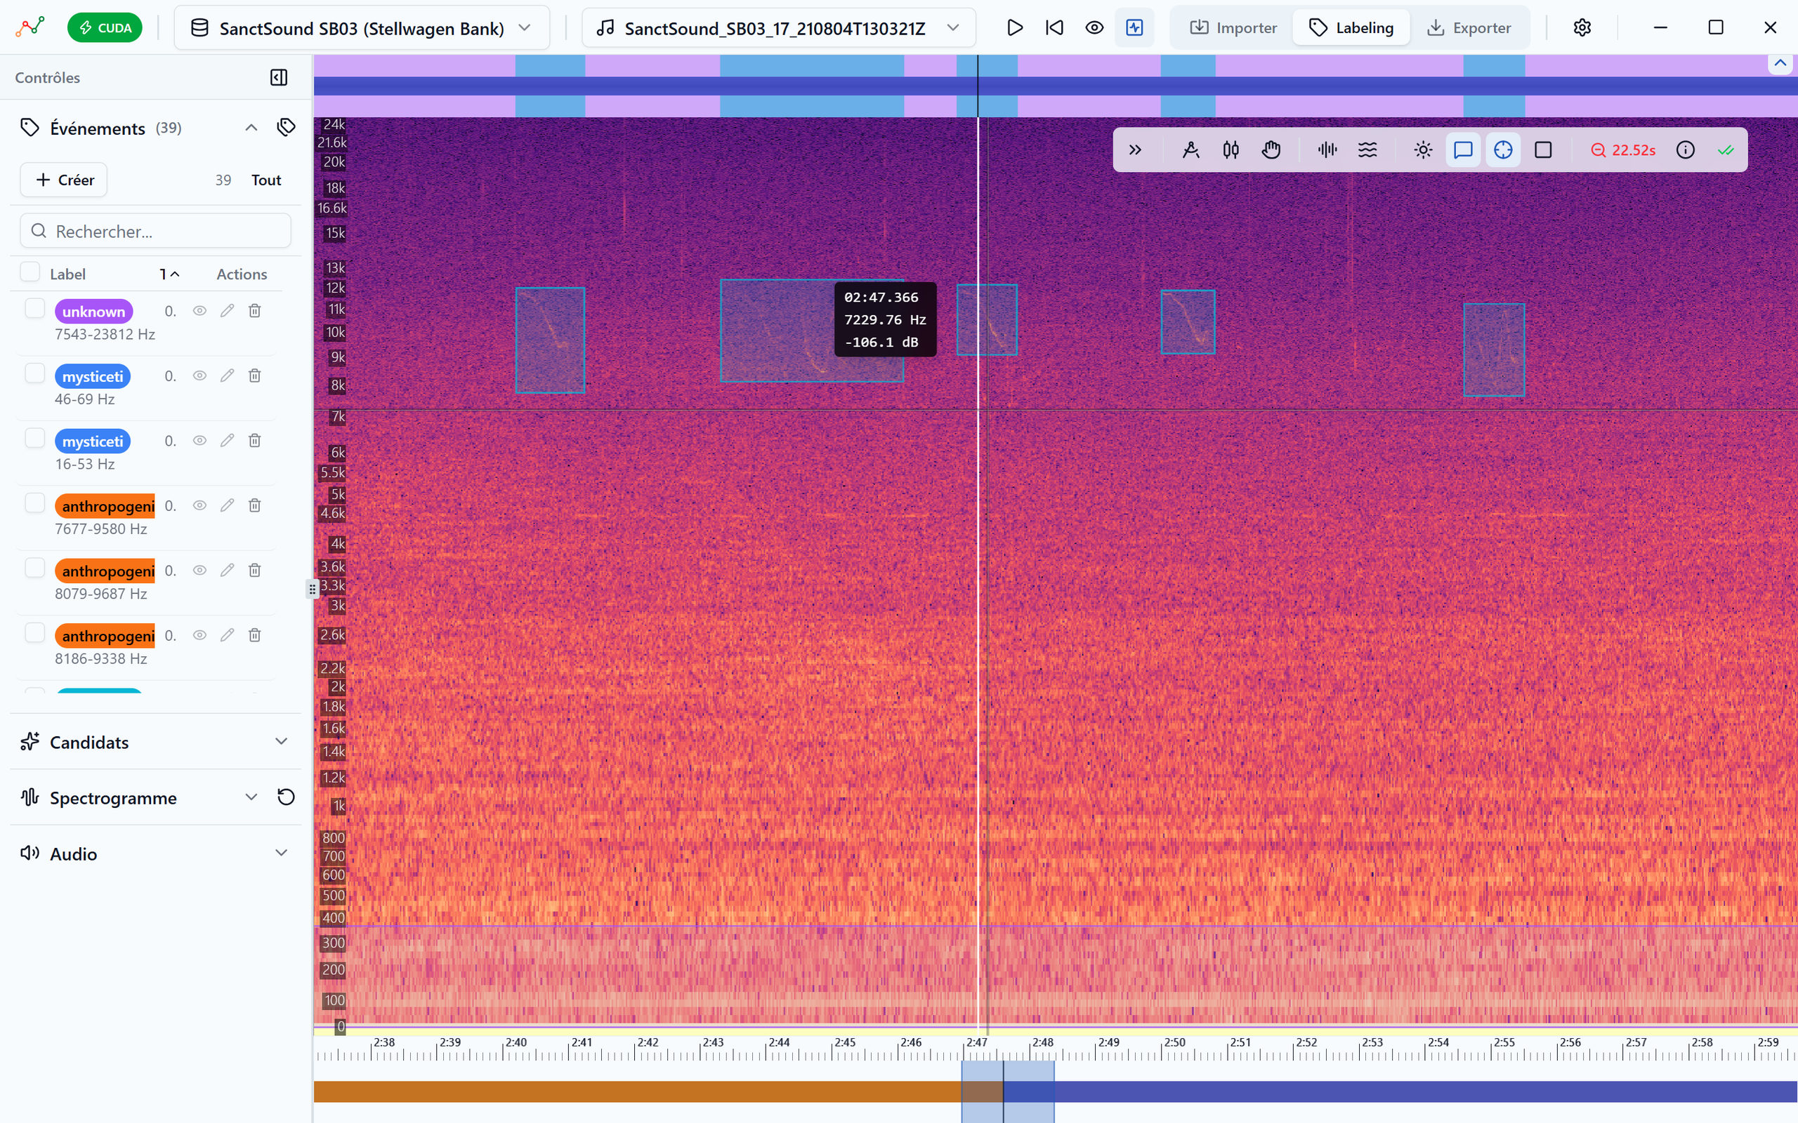Toggle visibility of anthropogenic 8079-9687 Hz event

pos(200,570)
